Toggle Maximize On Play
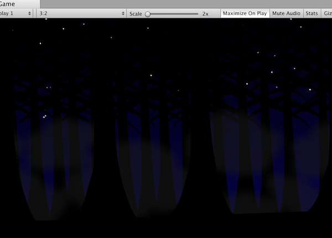The height and width of the screenshot is (238, 332). (x=245, y=13)
